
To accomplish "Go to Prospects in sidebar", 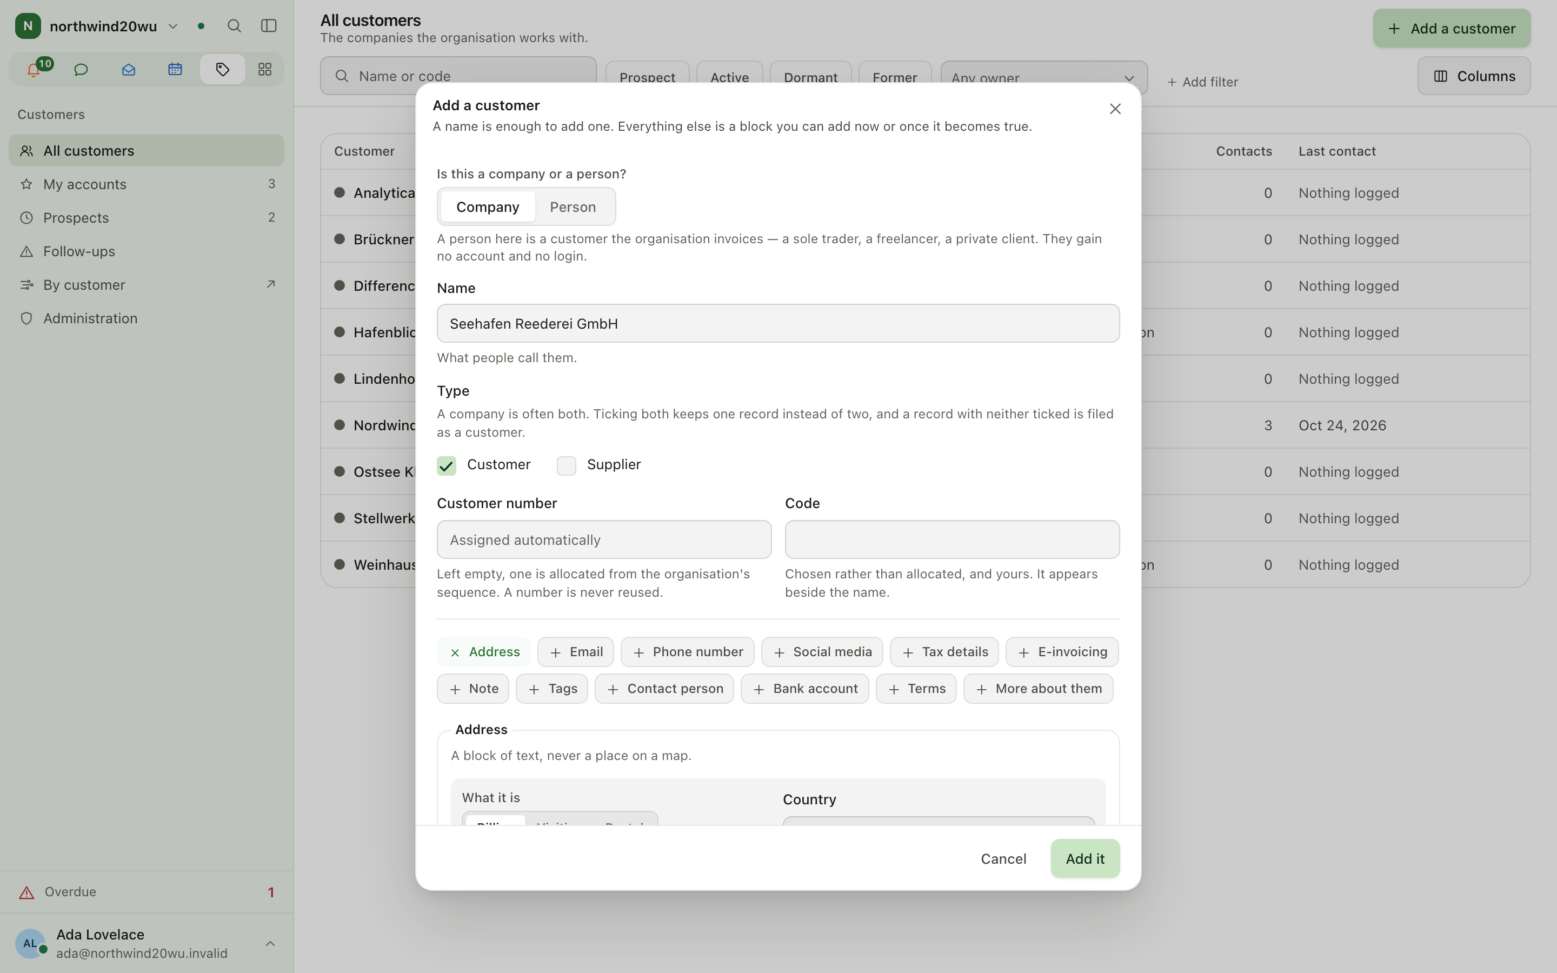I will pyautogui.click(x=146, y=217).
